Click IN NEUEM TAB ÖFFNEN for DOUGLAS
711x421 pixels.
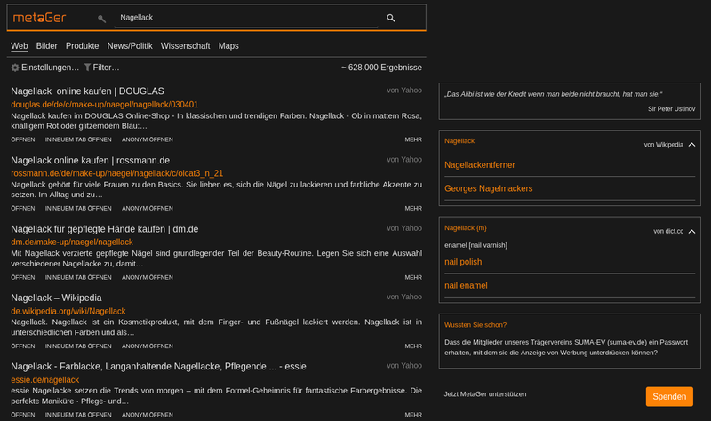click(x=78, y=139)
